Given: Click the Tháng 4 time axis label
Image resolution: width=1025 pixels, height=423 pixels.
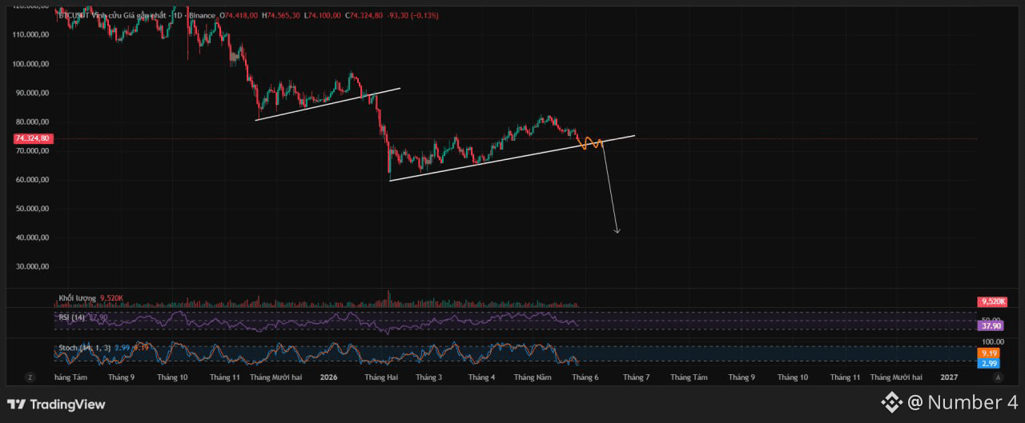Looking at the screenshot, I should 481,377.
